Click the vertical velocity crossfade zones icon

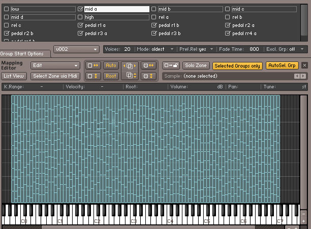(148, 76)
